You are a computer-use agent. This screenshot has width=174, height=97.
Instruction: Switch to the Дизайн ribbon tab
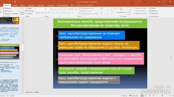pyautogui.click(x=23, y=5)
